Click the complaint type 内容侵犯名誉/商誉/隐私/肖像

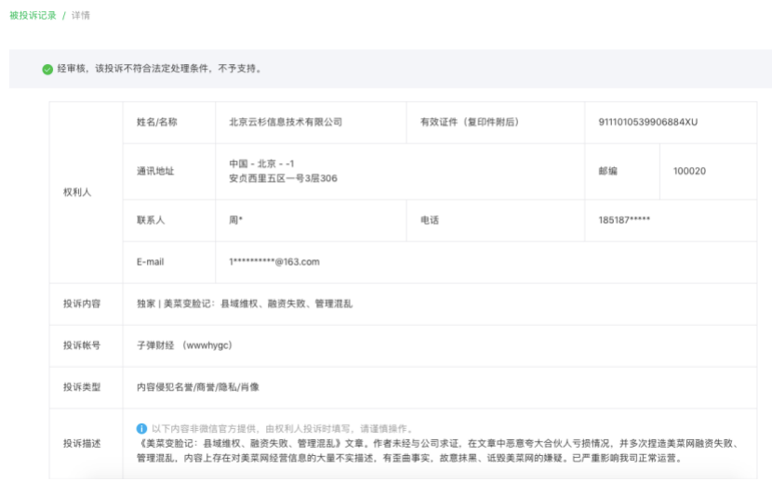(x=197, y=387)
